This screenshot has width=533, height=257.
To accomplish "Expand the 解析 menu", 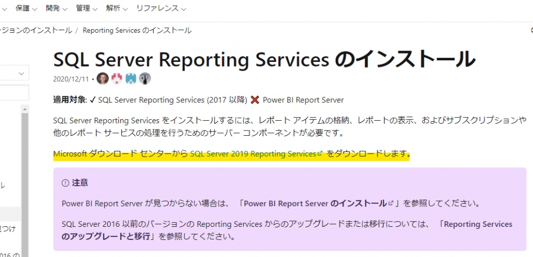I will [x=117, y=8].
